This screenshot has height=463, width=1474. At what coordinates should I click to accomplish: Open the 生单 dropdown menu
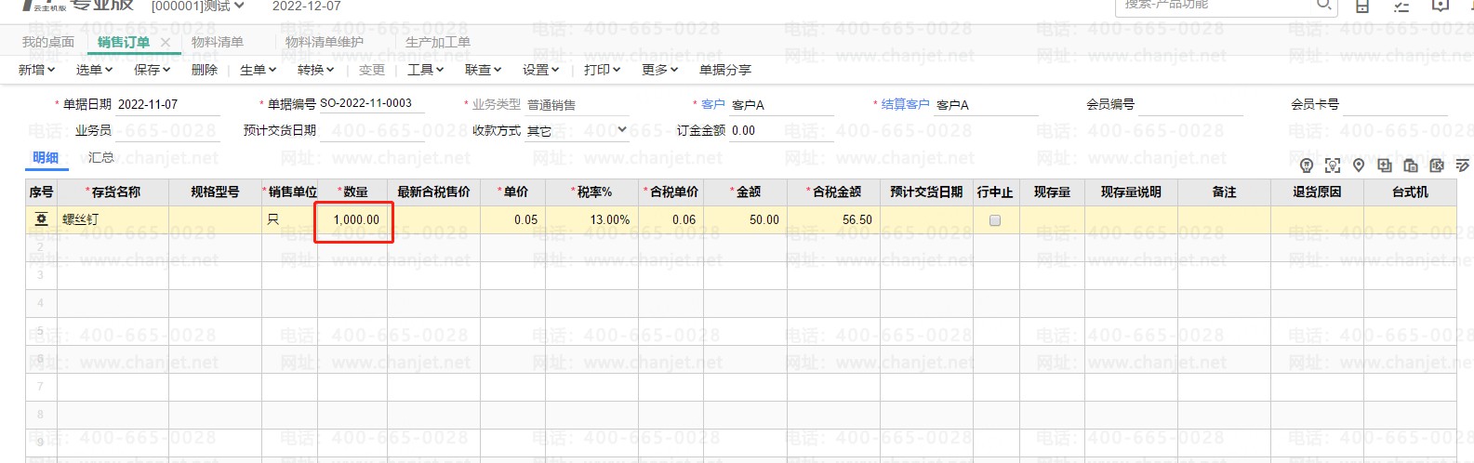click(259, 70)
